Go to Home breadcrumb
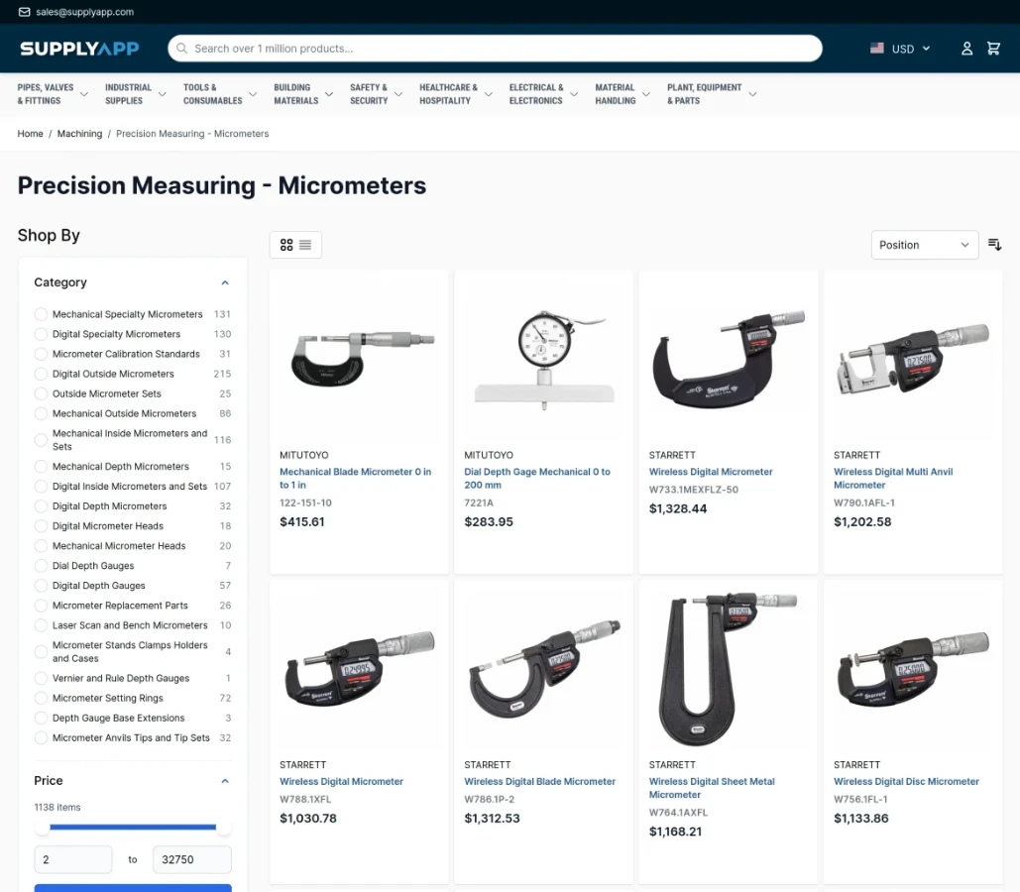Screen dimensions: 1020x892 click(30, 134)
